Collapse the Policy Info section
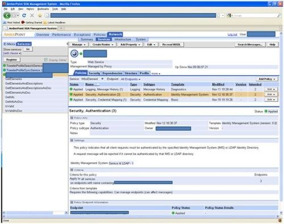This screenshot has height=224, width=284. click(72, 118)
